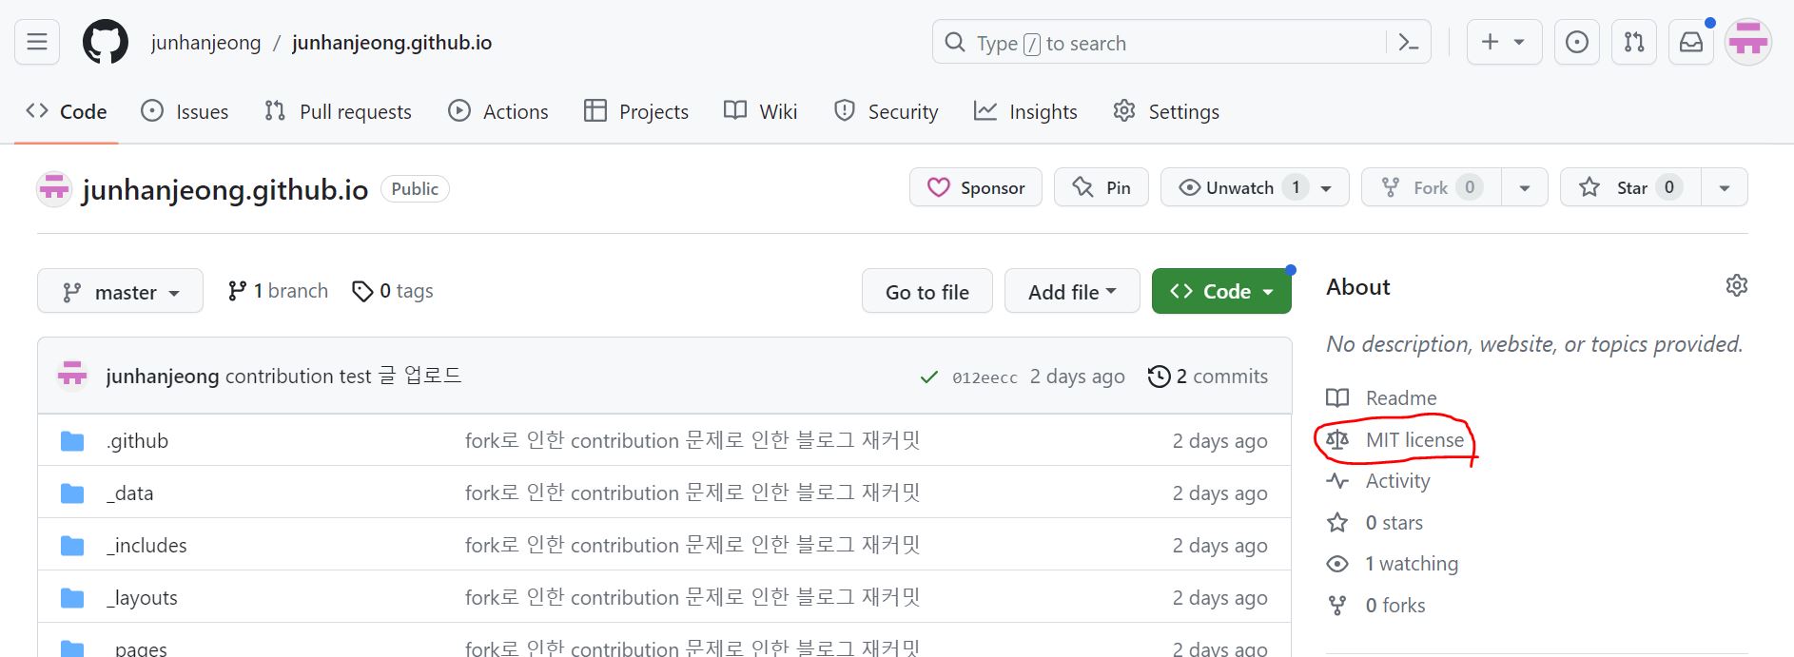The image size is (1794, 657).
Task: Open the notifications inbox
Action: [x=1690, y=43]
